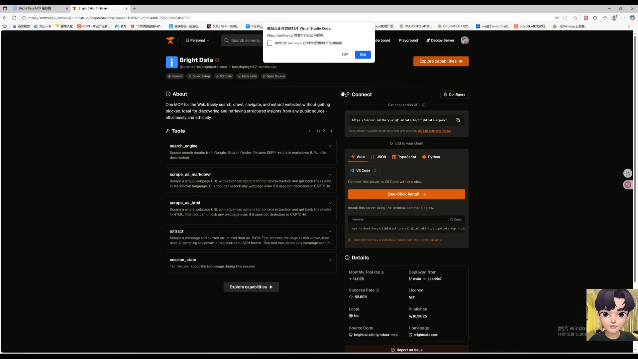Switch to Bright Data MCP 服务器 tab
Viewport: 638px width, 359px height.
coord(40,8)
